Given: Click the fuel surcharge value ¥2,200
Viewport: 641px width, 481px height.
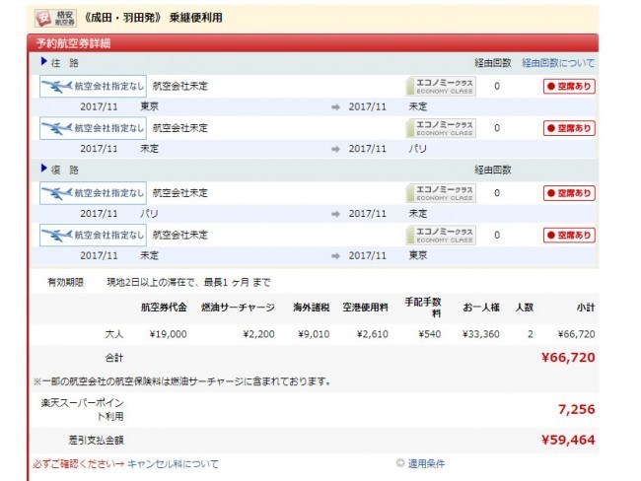Looking at the screenshot, I should [258, 334].
